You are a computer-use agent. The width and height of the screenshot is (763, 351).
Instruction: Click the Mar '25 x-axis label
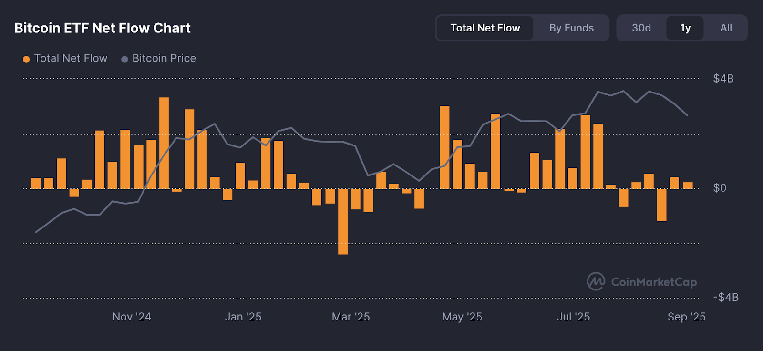coord(351,317)
